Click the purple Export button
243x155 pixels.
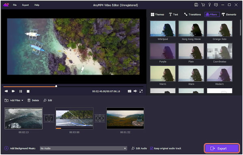pyautogui.click(x=222, y=149)
